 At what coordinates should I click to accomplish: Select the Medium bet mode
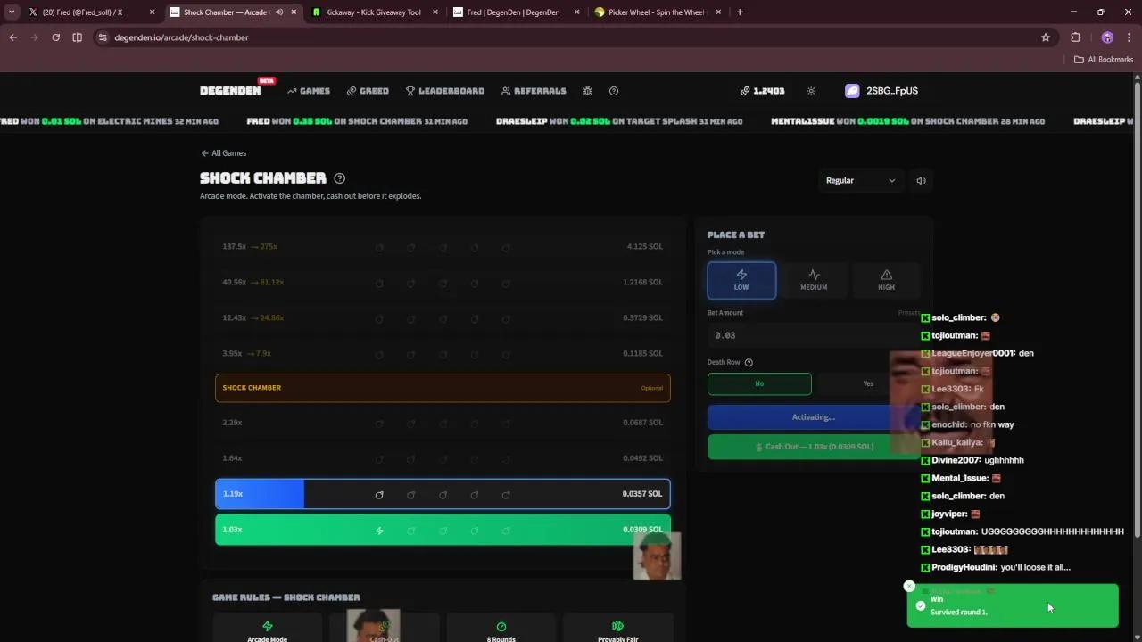coord(813,280)
